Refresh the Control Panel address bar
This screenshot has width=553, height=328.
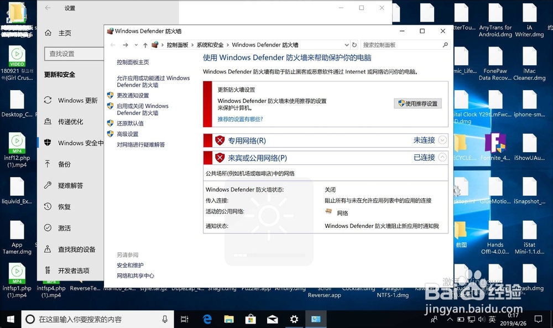(x=354, y=45)
